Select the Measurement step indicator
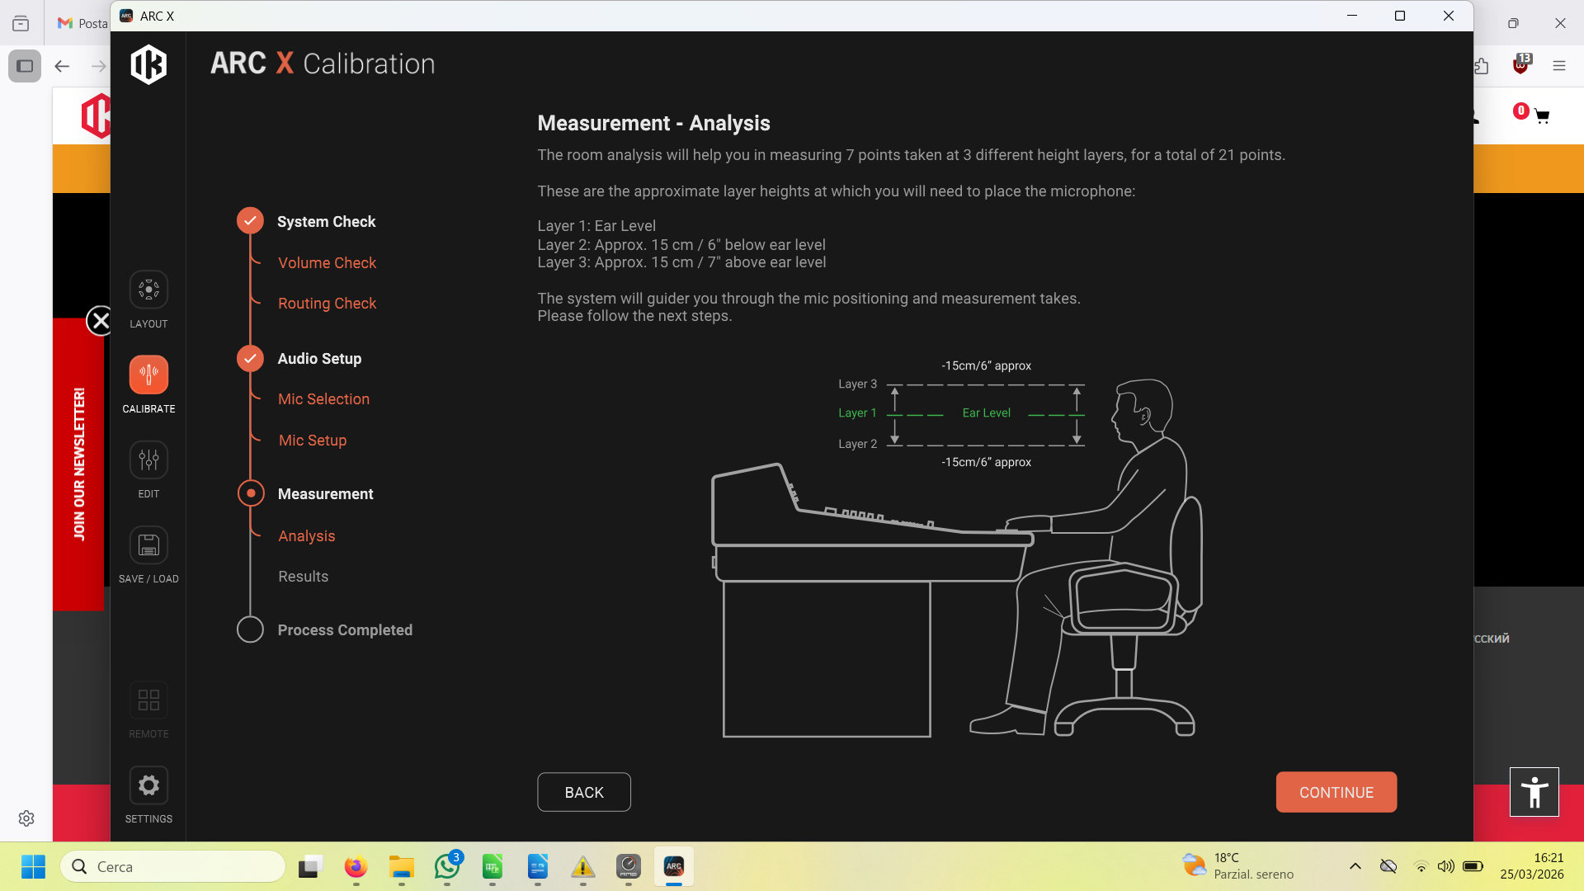This screenshot has height=891, width=1584. (x=250, y=493)
